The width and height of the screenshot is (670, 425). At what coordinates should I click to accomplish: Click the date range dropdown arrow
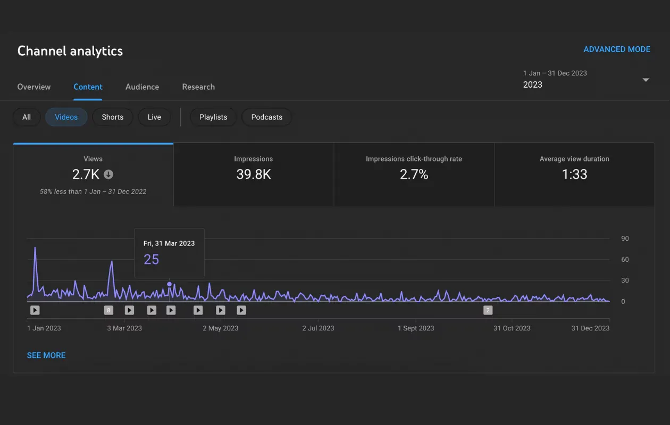click(x=646, y=80)
